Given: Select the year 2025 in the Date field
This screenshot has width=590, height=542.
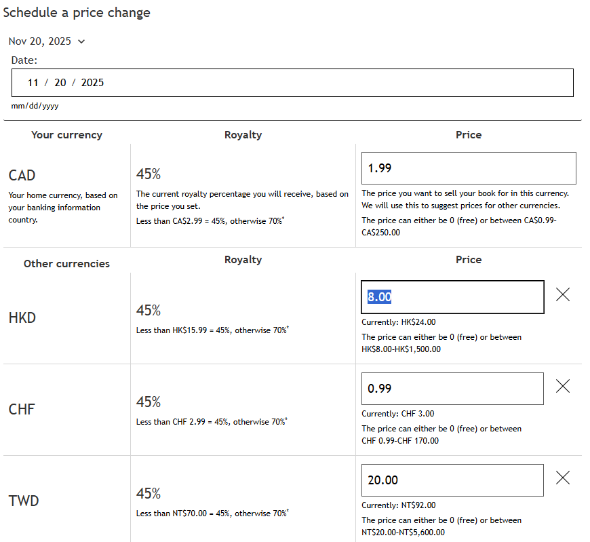Looking at the screenshot, I should [92, 83].
